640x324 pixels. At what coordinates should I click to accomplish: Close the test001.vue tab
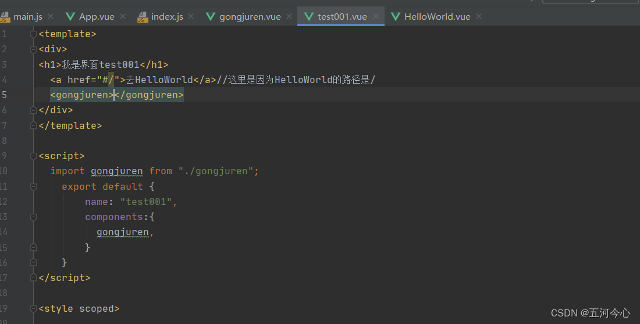tap(375, 16)
